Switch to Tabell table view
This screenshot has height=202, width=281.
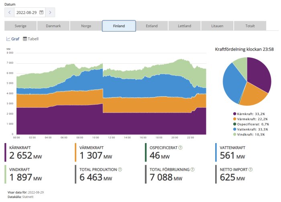(31, 39)
